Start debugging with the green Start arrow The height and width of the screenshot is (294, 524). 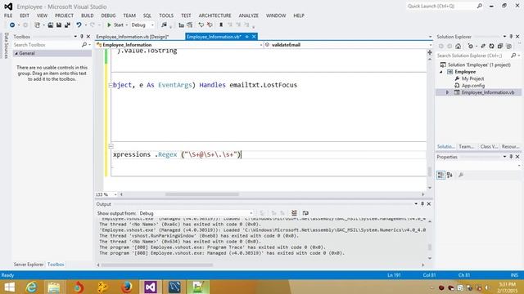pos(109,25)
